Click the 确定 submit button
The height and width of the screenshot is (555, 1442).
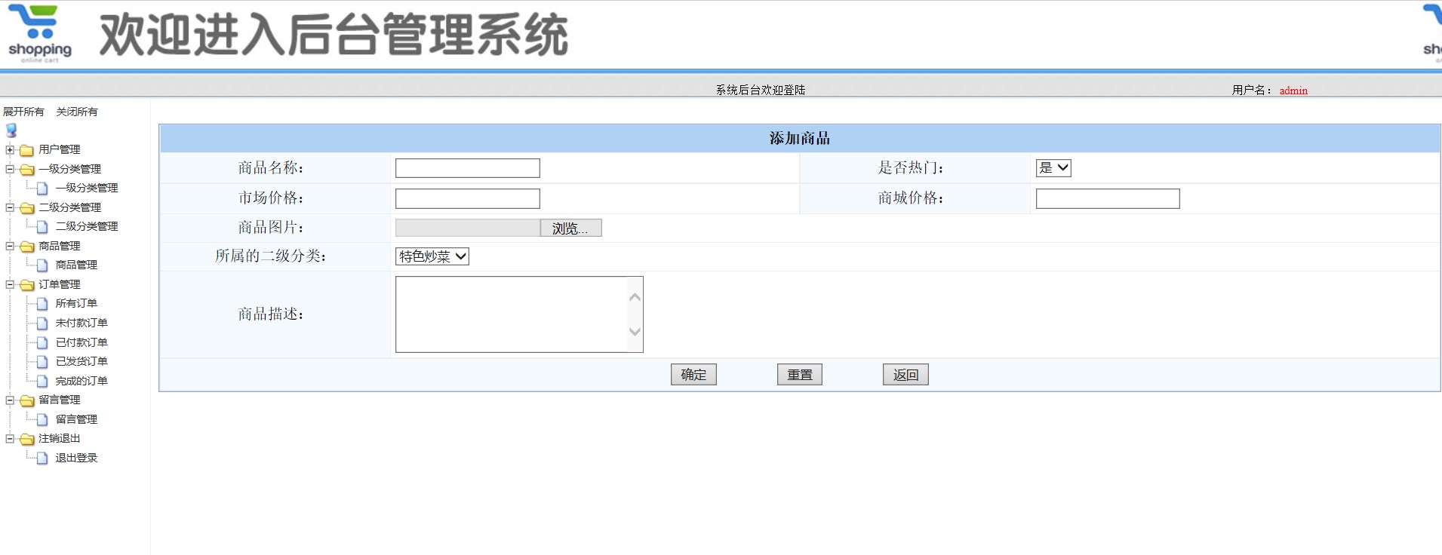click(x=693, y=375)
